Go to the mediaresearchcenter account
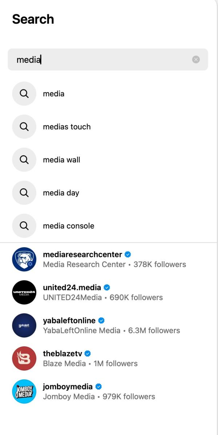This screenshot has width=218, height=435. (x=82, y=254)
